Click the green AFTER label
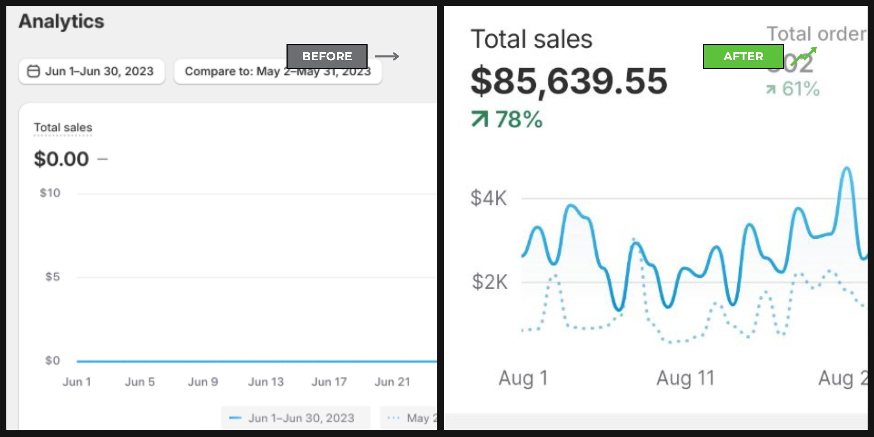 click(743, 56)
